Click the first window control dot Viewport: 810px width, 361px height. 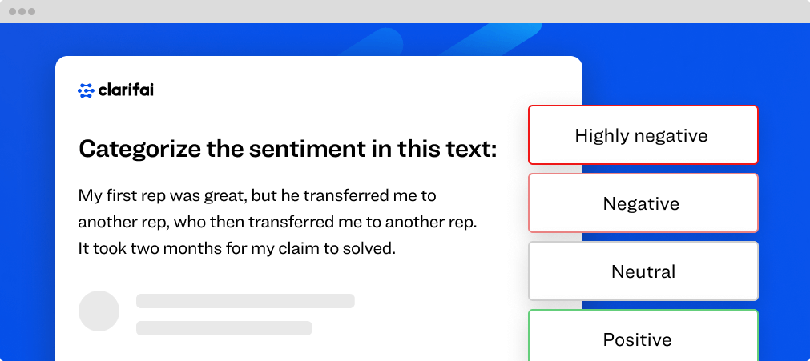13,12
